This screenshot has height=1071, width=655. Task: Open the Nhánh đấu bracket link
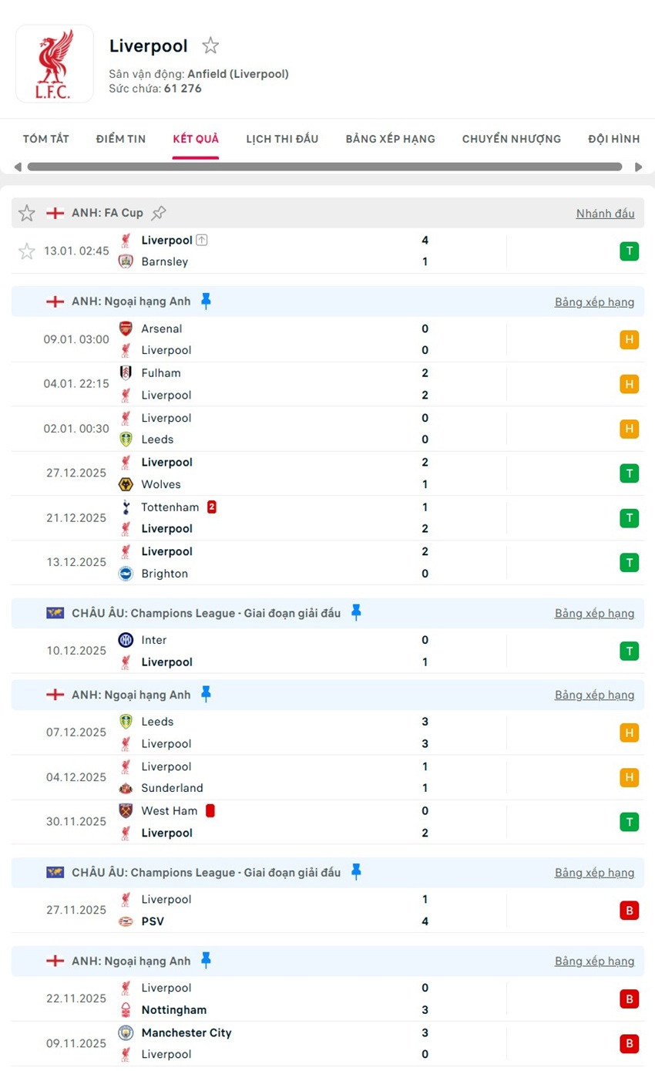point(606,214)
